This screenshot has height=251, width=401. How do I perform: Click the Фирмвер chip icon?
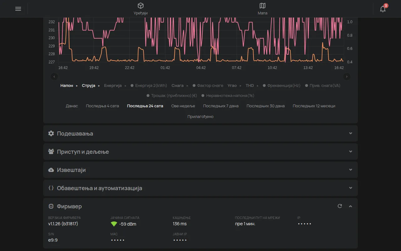pos(51,206)
